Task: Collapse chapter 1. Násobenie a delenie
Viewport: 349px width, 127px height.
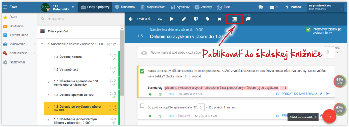Action: [x=42, y=44]
